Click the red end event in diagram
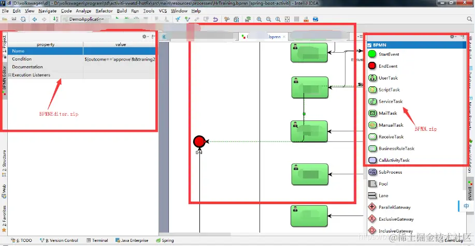The image size is (475, 246). tap(199, 142)
